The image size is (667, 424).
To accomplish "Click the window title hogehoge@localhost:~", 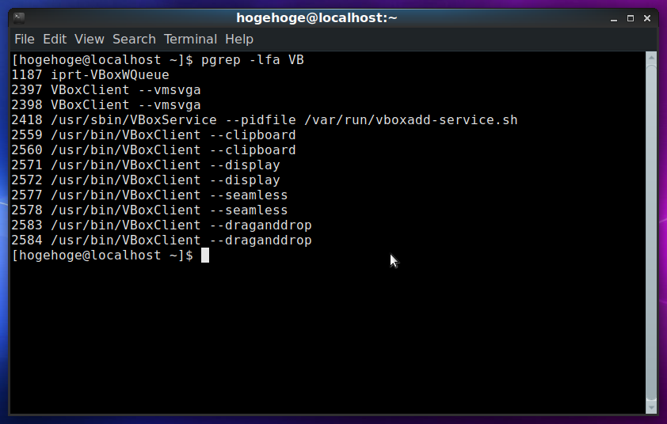I will [x=317, y=18].
